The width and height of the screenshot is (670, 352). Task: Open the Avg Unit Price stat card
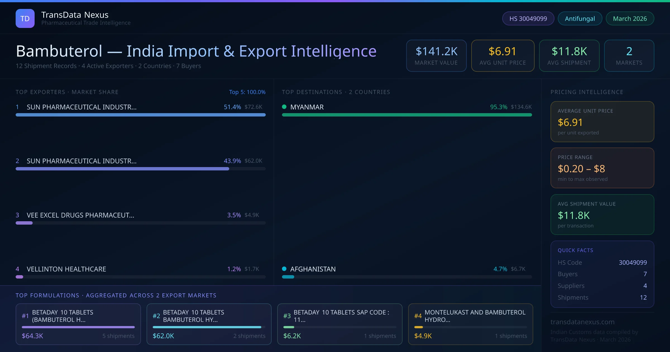point(502,56)
